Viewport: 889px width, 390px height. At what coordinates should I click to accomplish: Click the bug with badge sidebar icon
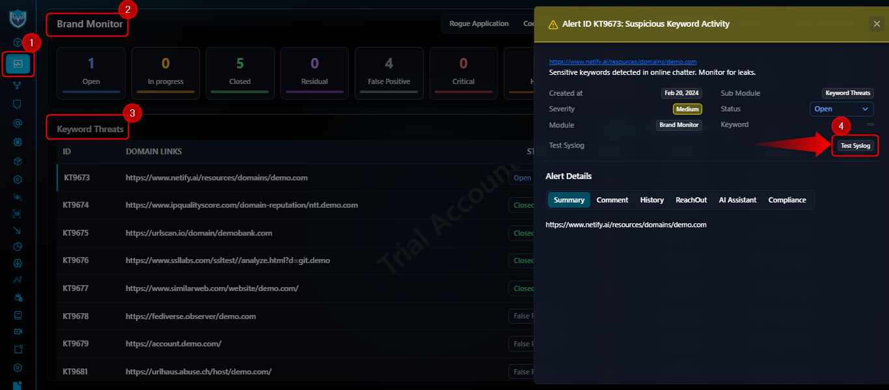18,298
